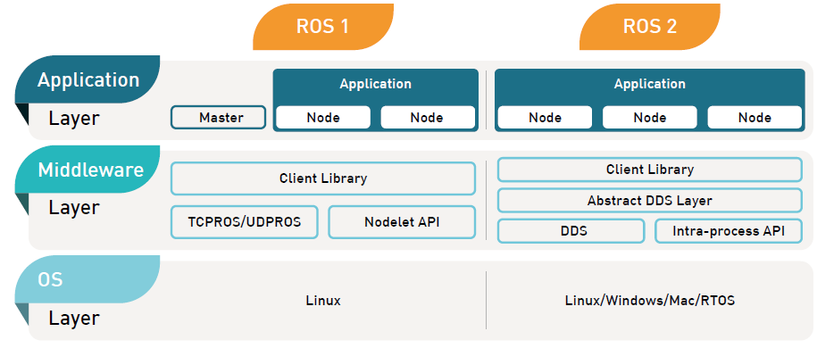Select the middle Node of ROS 2's three nodes
Screen dimensions: 817x348
point(650,117)
